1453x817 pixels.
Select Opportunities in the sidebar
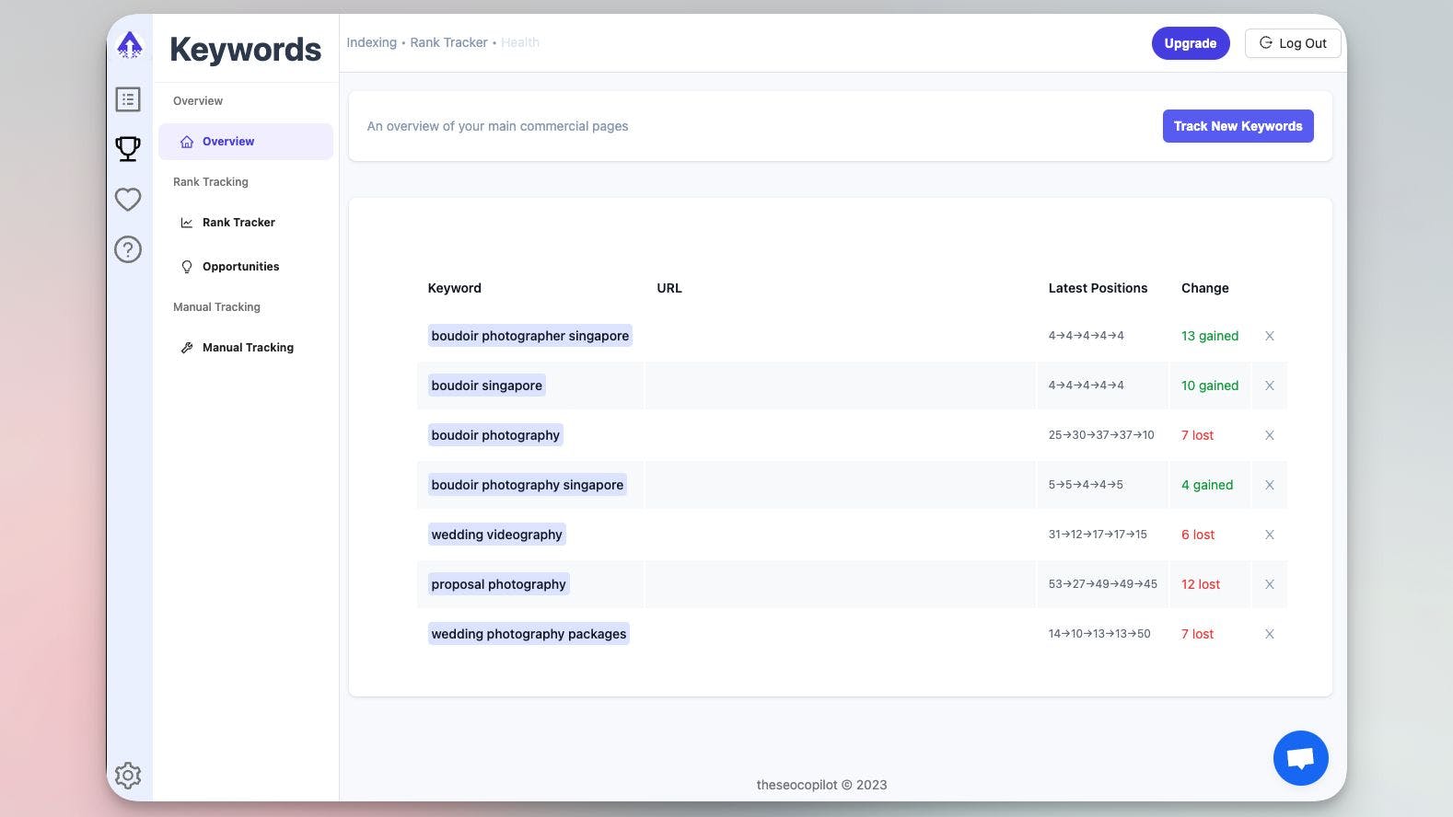[x=240, y=267]
